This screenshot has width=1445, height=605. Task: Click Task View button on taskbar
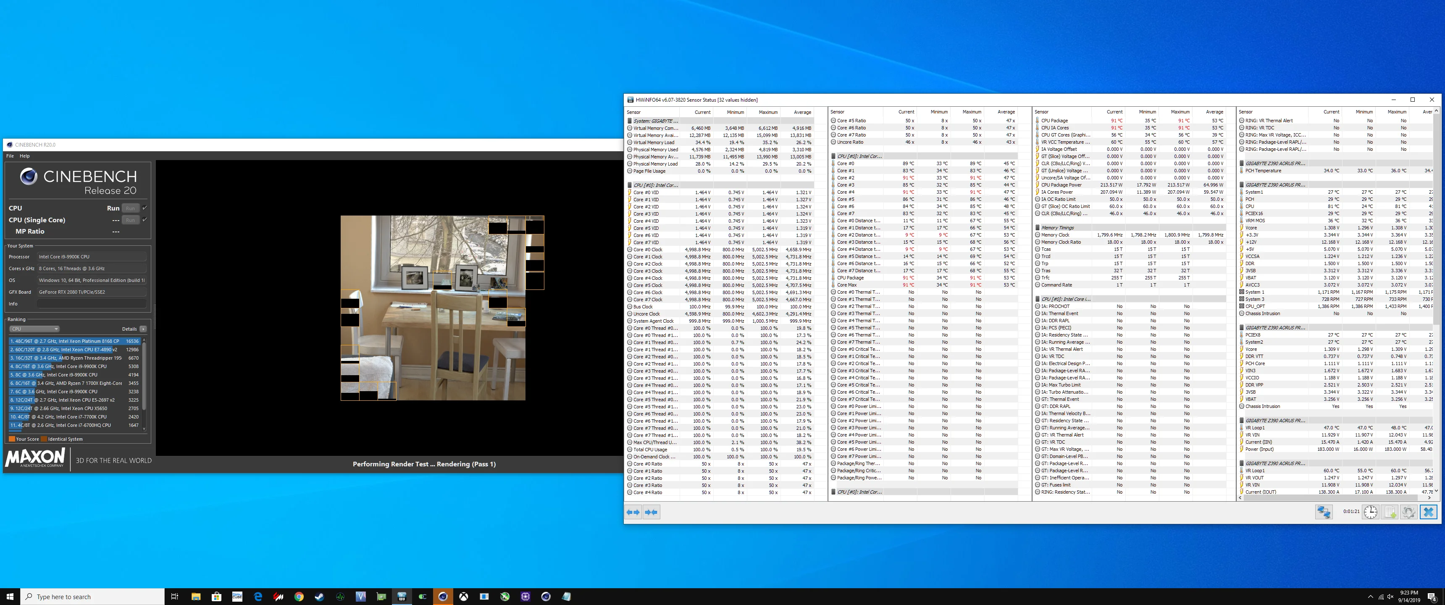point(174,597)
